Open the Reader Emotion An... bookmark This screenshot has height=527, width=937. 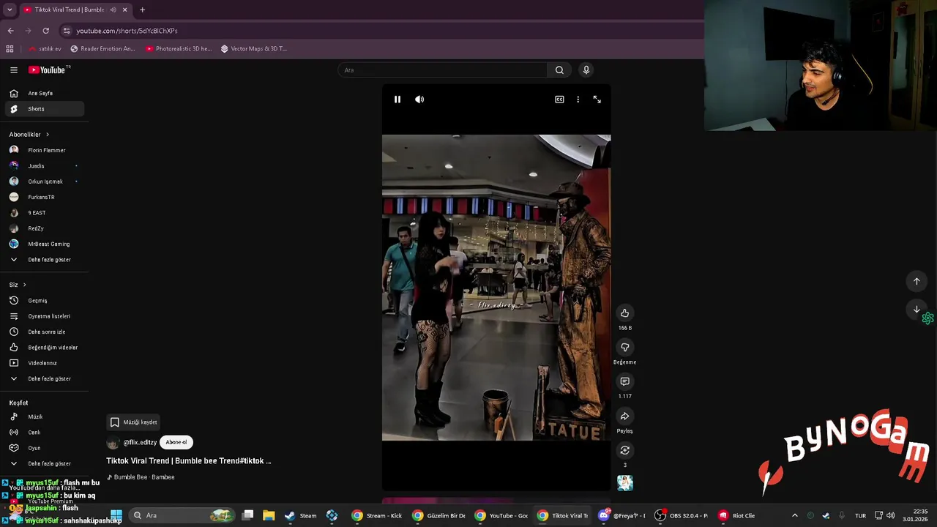[x=102, y=49]
